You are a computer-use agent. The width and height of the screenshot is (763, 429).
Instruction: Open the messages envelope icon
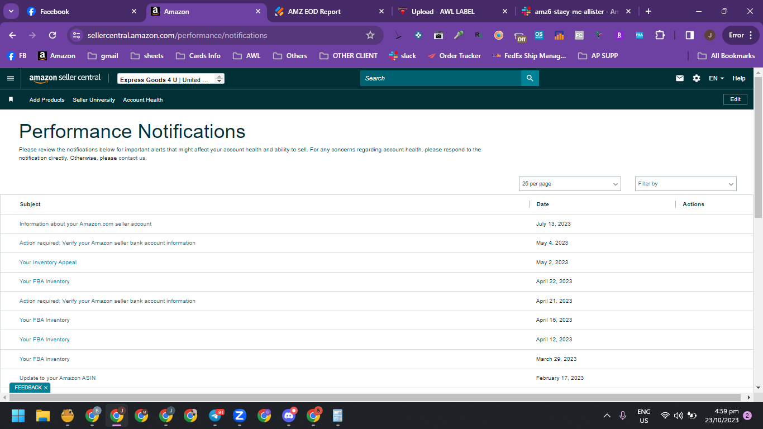click(x=680, y=78)
